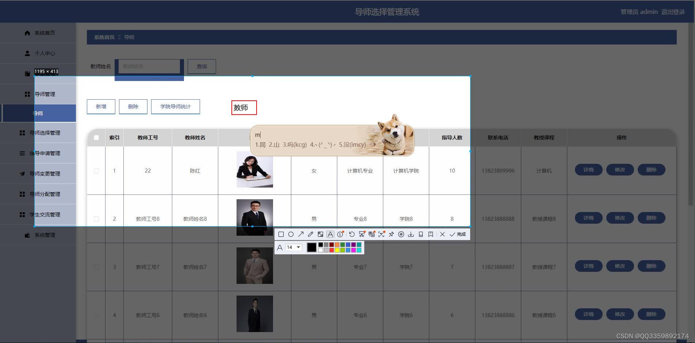Open 导师选择管理 in the sidebar
The width and height of the screenshot is (695, 343).
[38, 133]
